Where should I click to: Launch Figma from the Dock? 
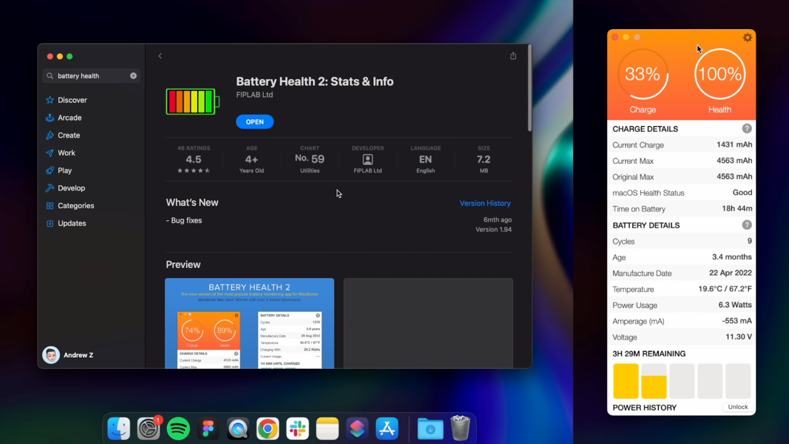pos(208,428)
